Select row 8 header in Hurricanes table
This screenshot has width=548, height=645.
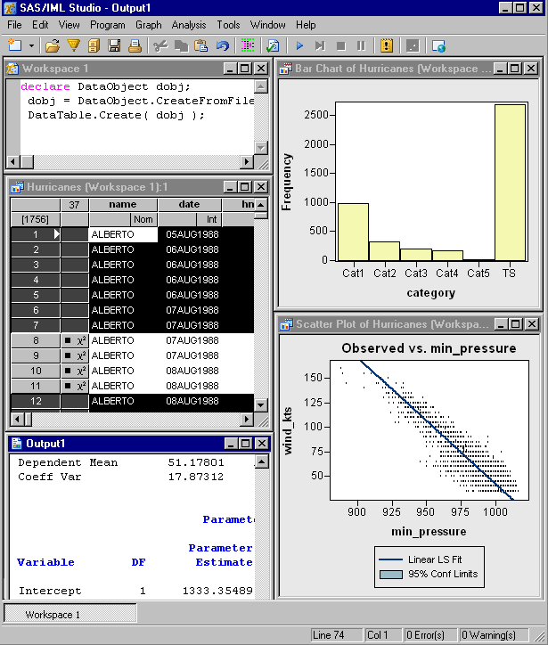[36, 340]
